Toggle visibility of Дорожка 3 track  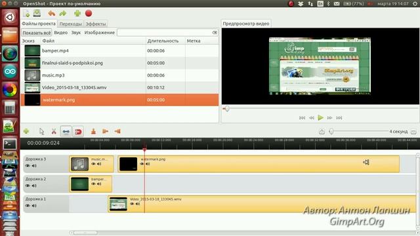point(28,166)
